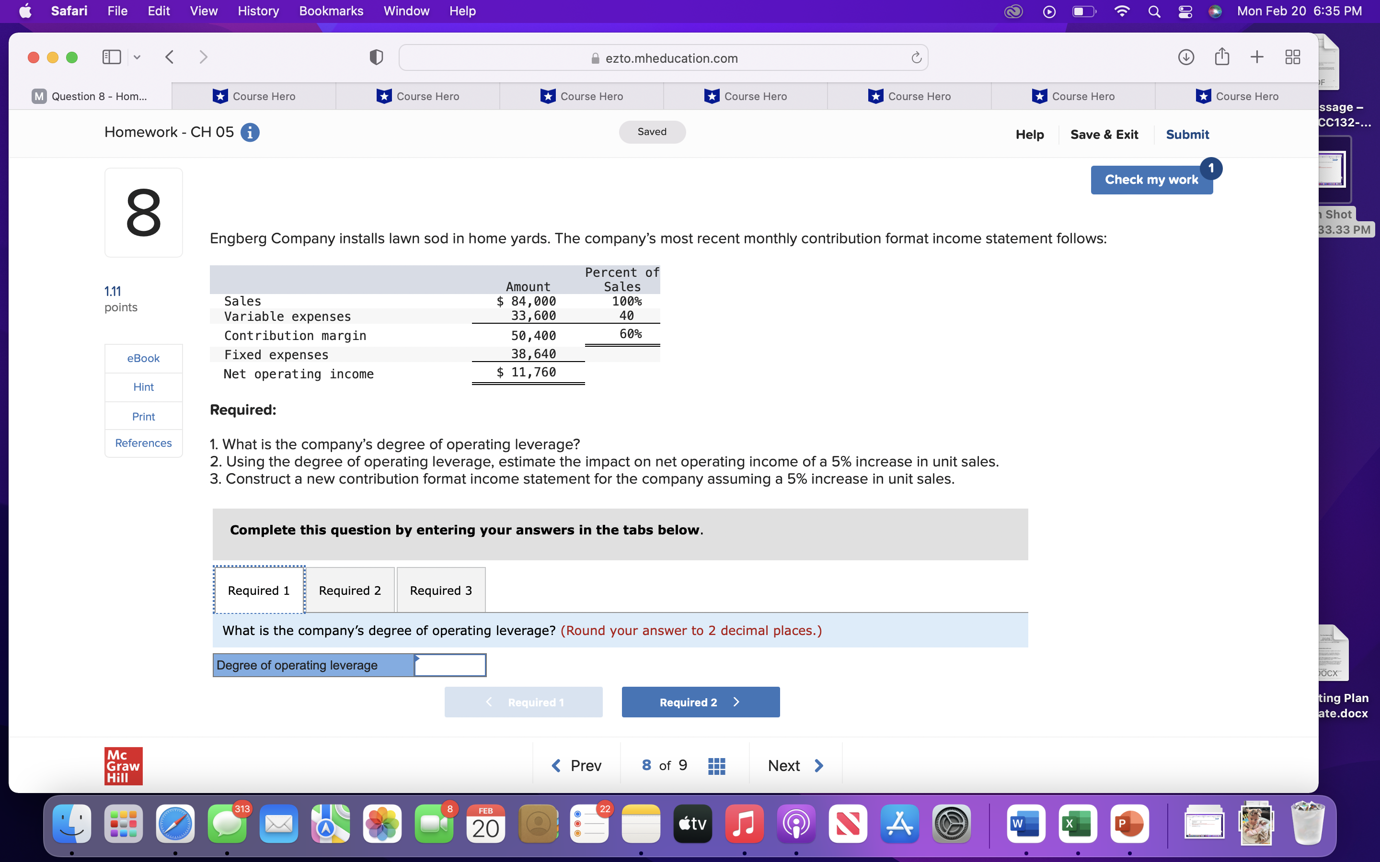
Task: Open Safari downloads icon
Action: (1185, 57)
